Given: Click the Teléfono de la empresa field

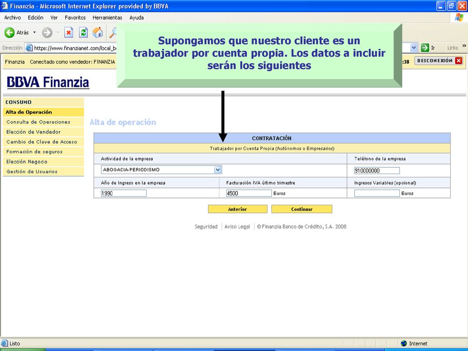Looking at the screenshot, I should click(x=377, y=171).
